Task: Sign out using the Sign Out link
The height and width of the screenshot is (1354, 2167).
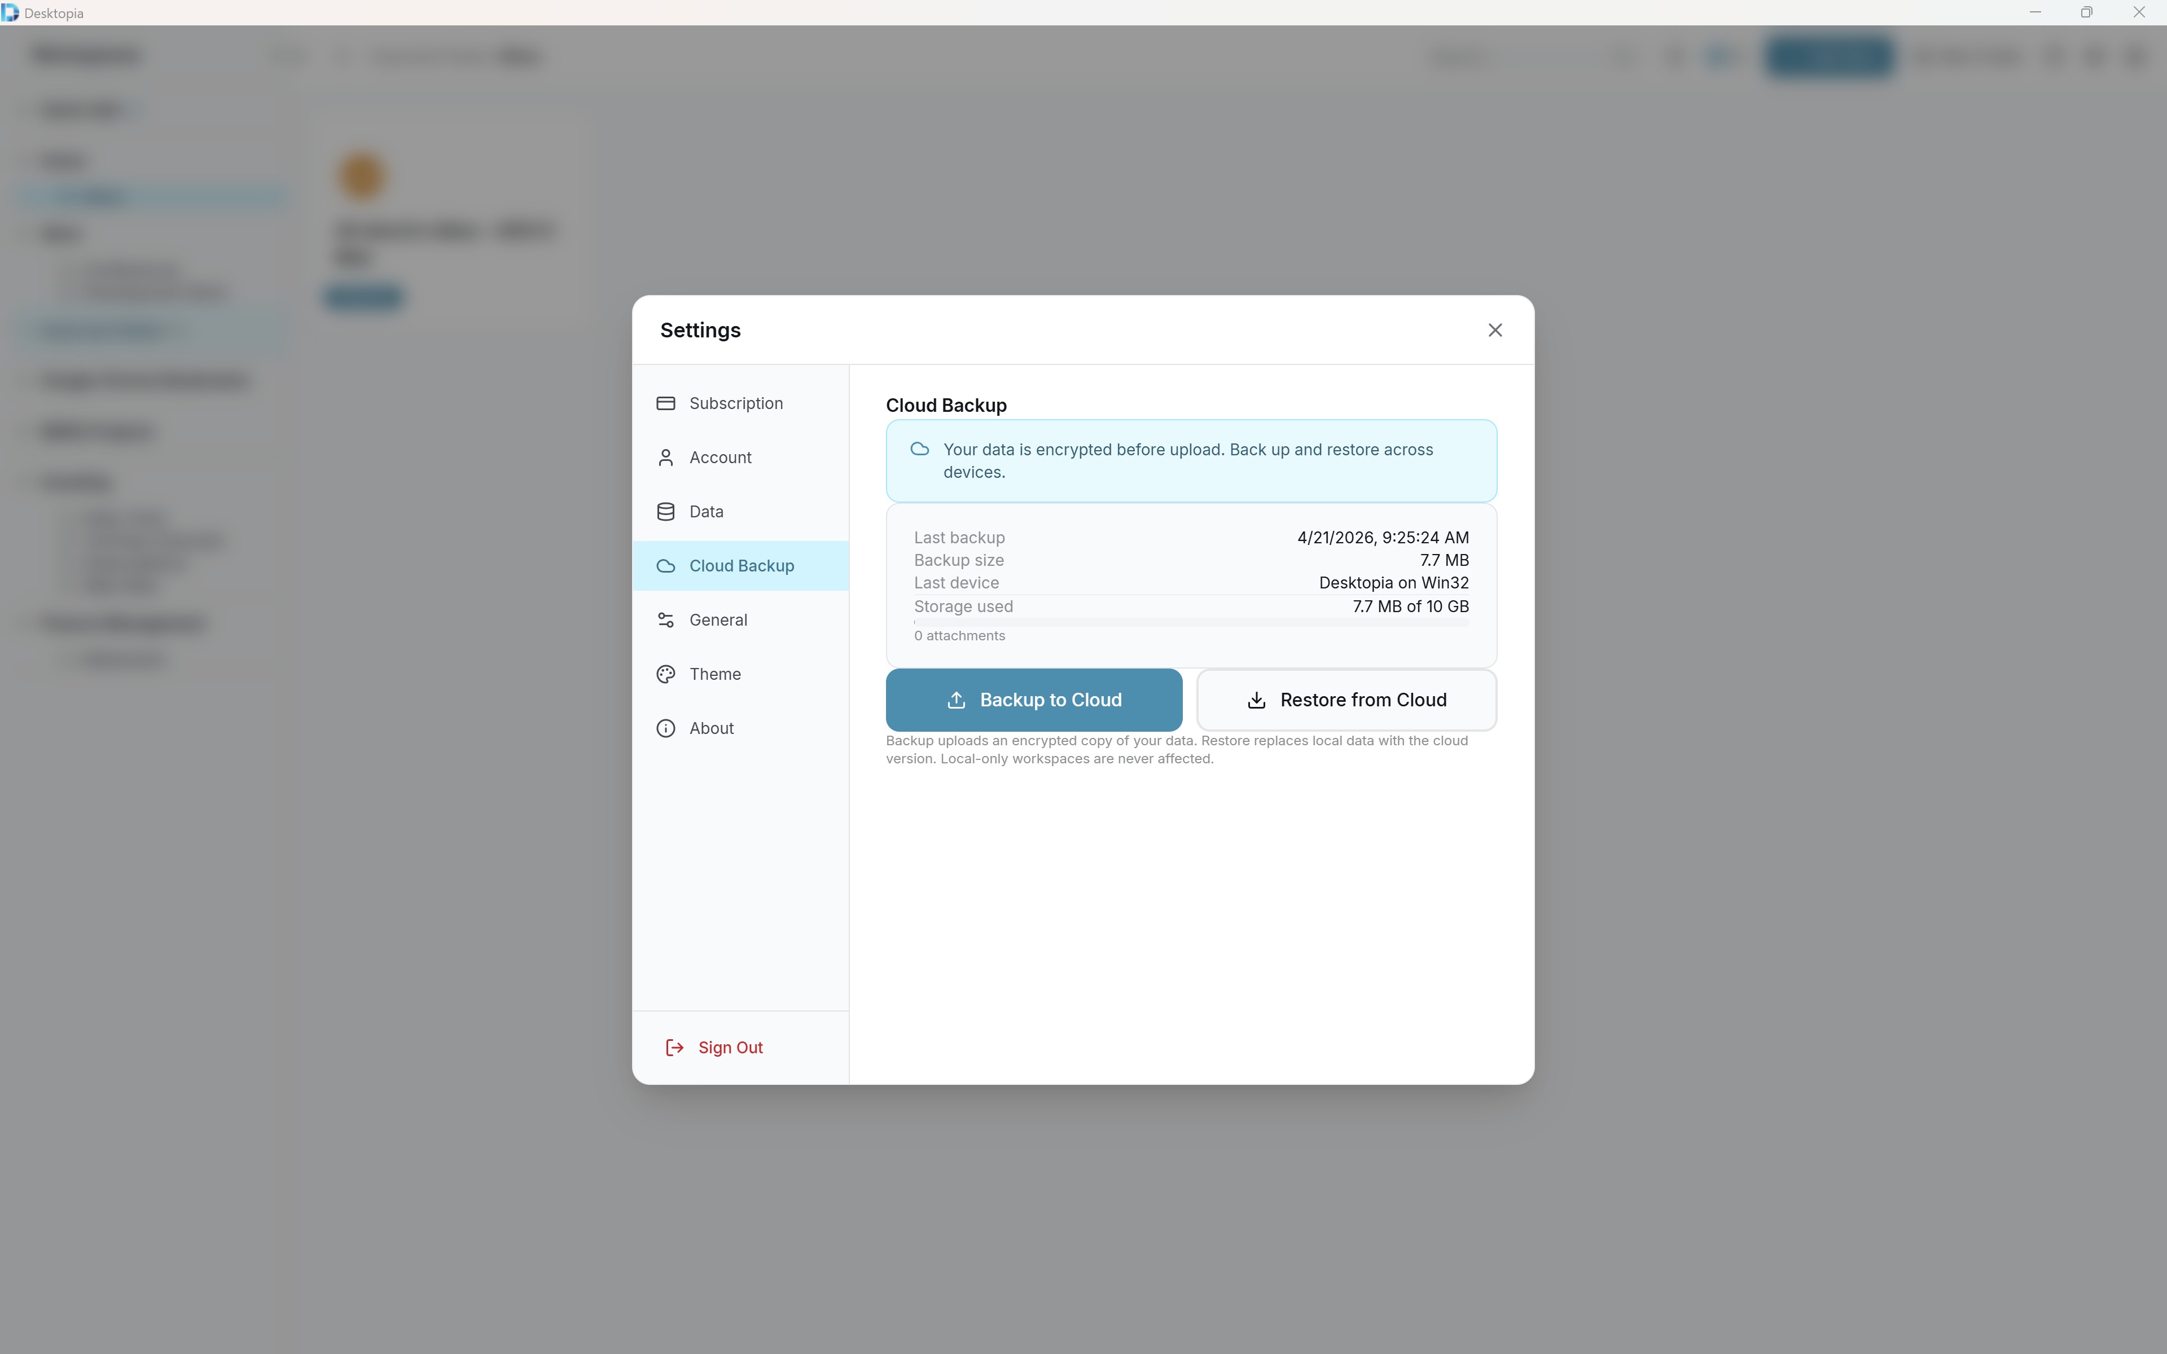Action: tap(731, 1047)
